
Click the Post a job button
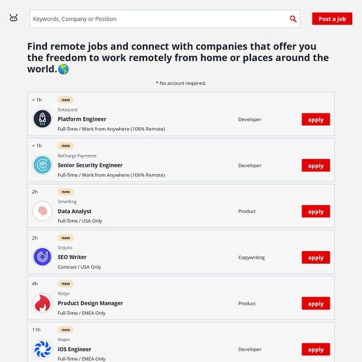click(x=332, y=19)
